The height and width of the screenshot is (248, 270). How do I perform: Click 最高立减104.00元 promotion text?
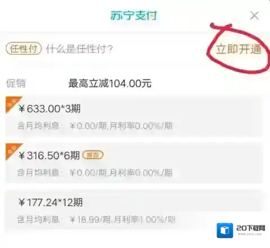click(110, 83)
